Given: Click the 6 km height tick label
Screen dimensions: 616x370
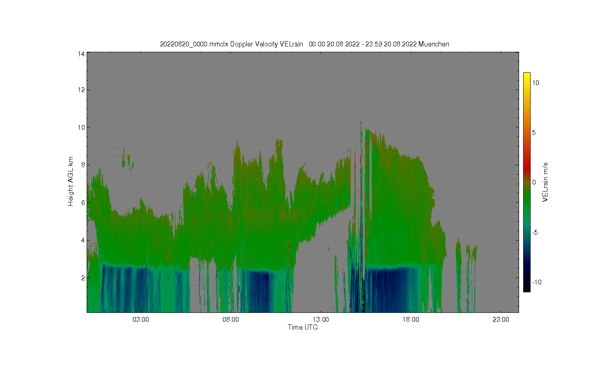Looking at the screenshot, I should (x=83, y=203).
